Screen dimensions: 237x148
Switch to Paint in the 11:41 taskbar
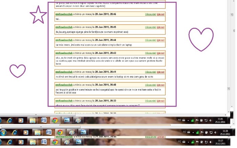click(x=78, y=120)
